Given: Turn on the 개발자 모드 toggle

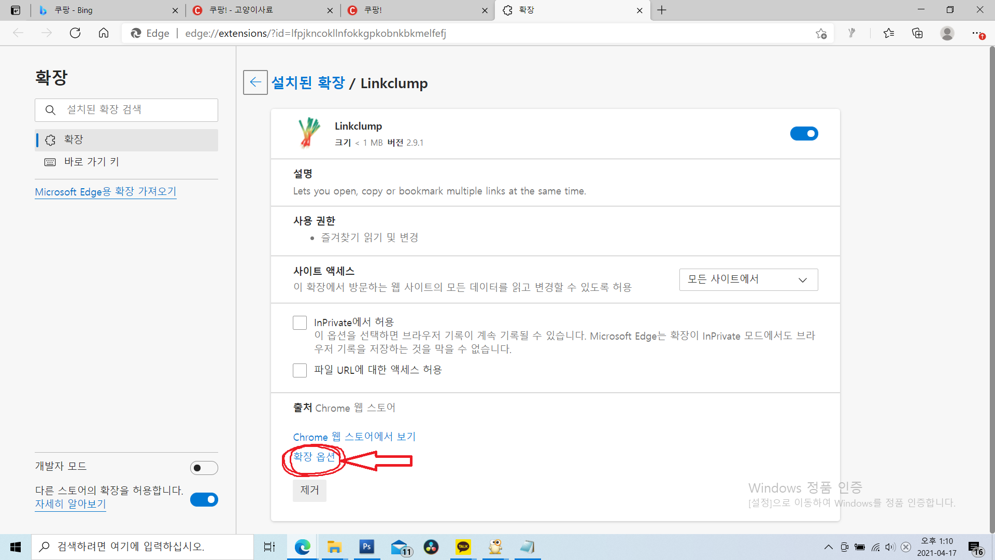Looking at the screenshot, I should tap(204, 468).
